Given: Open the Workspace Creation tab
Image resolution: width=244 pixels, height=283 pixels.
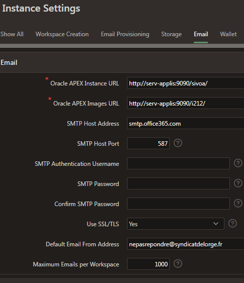Looking at the screenshot, I should pyautogui.click(x=62, y=34).
